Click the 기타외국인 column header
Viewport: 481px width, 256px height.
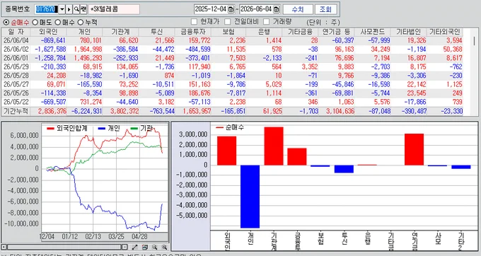(444, 32)
